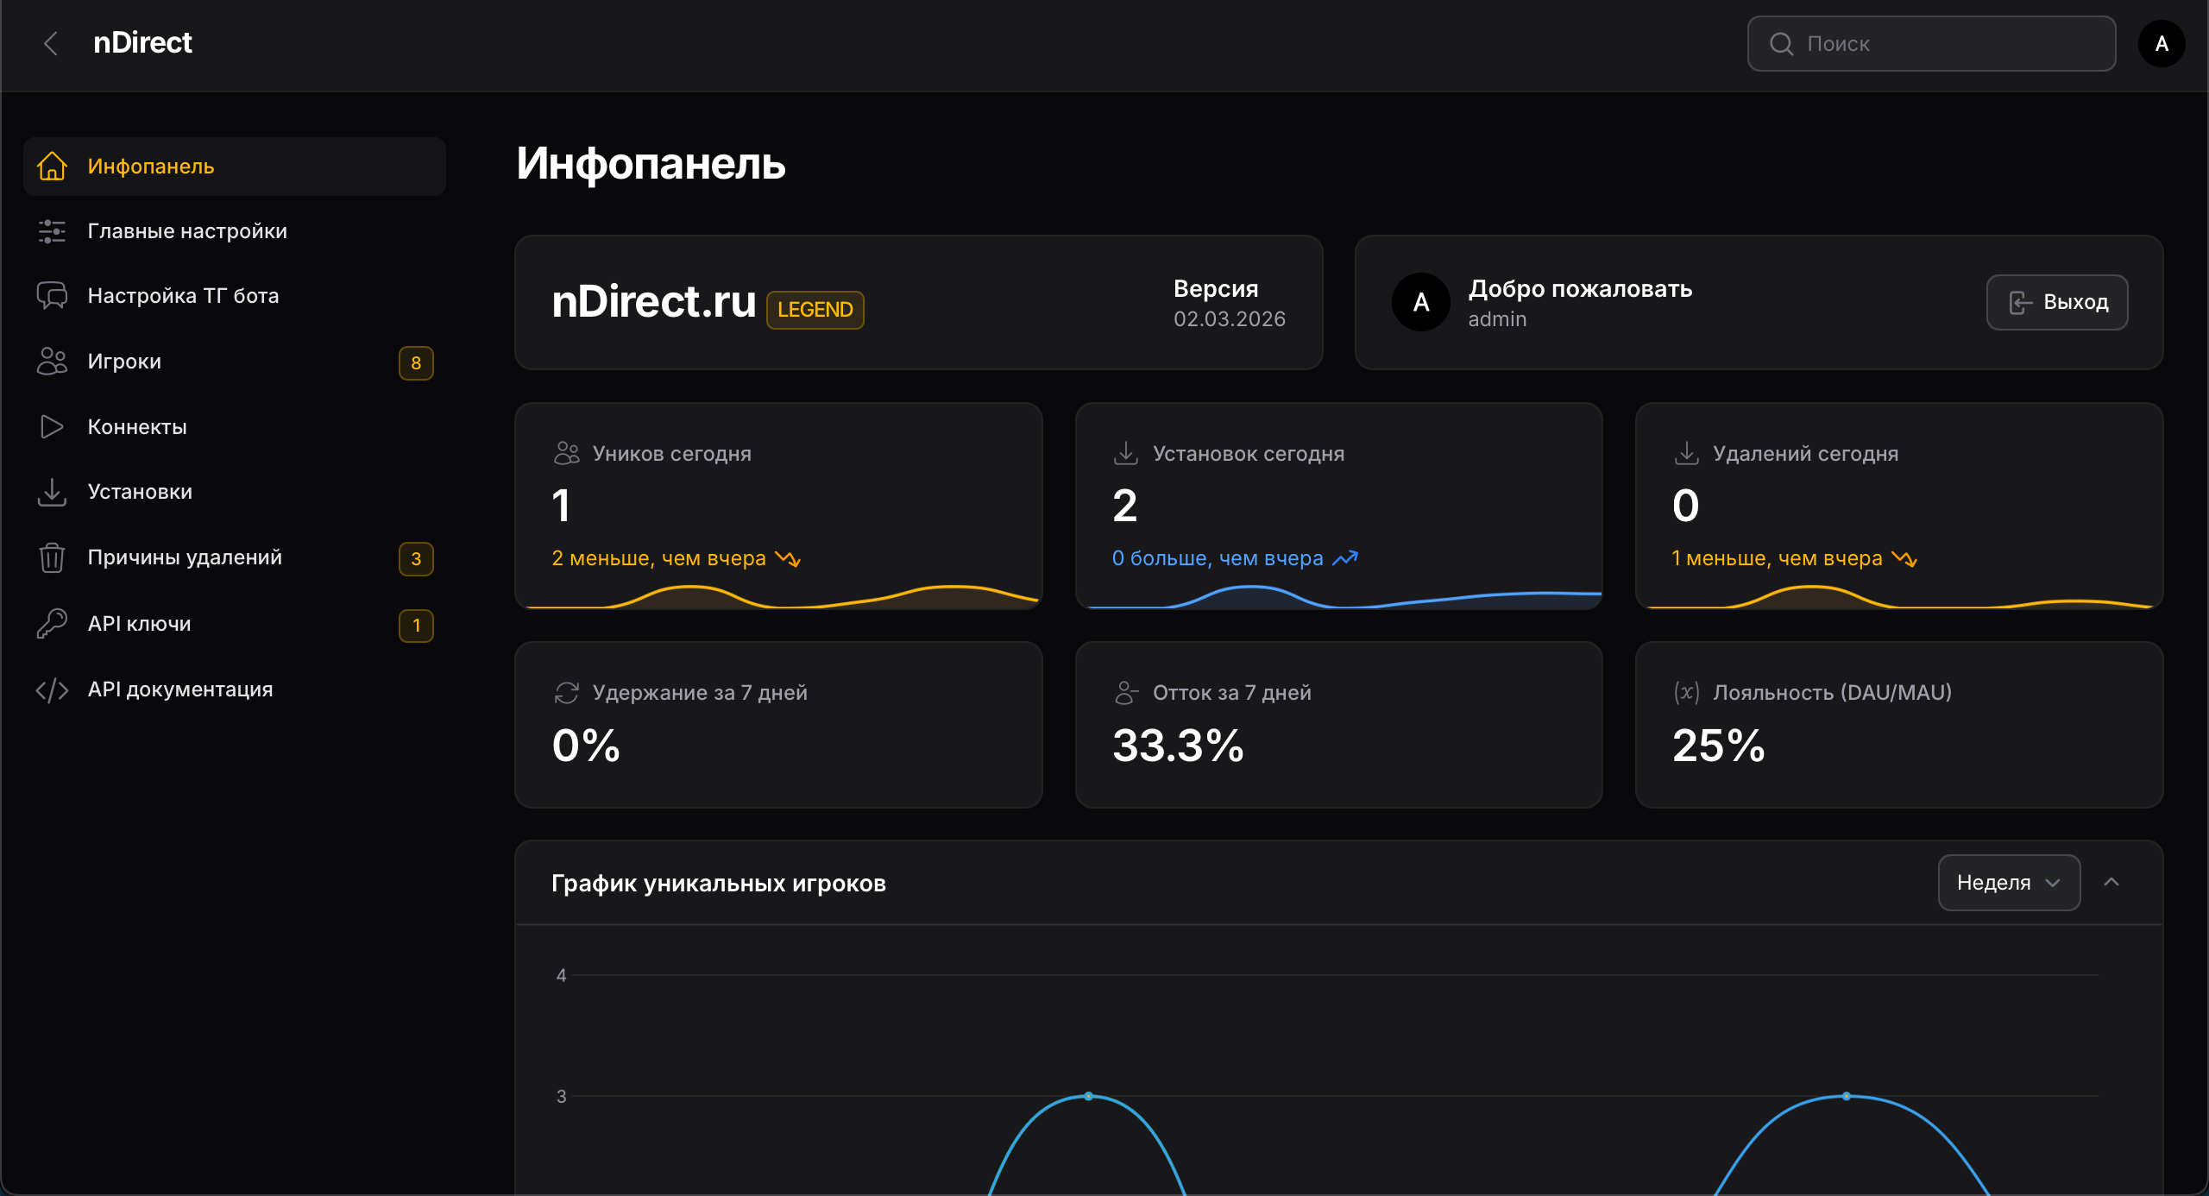
Task: Click the magnifier icon in the search bar
Action: tap(1782, 43)
